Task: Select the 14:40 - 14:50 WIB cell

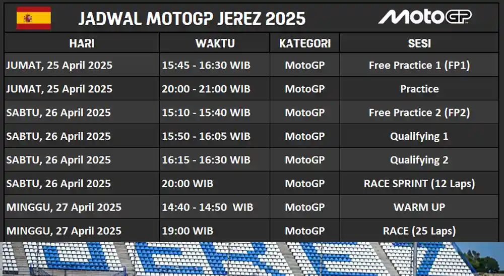Action: (215, 207)
